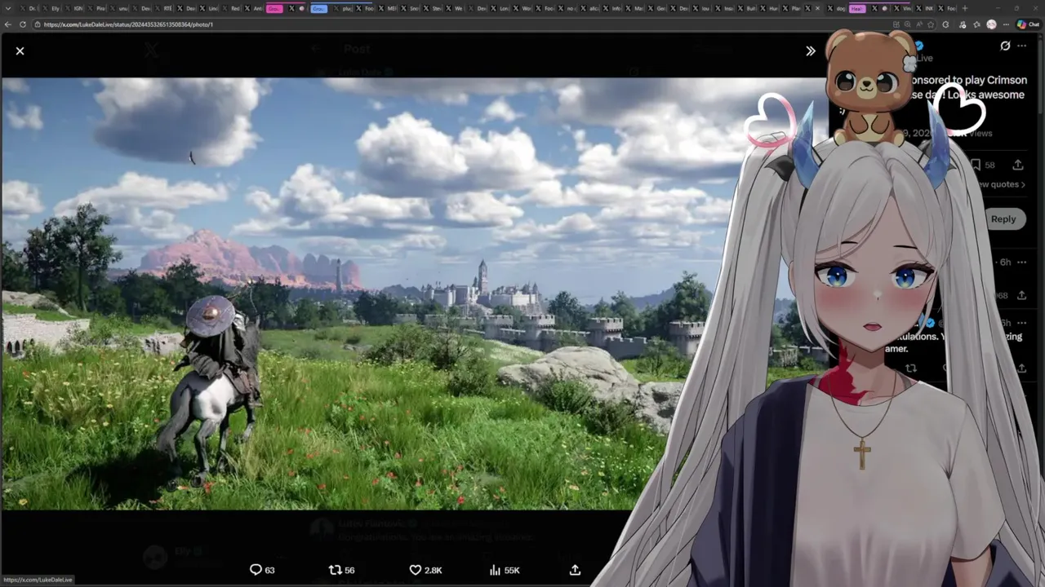Expand the pink Gro tab group
This screenshot has width=1045, height=587.
click(x=274, y=8)
